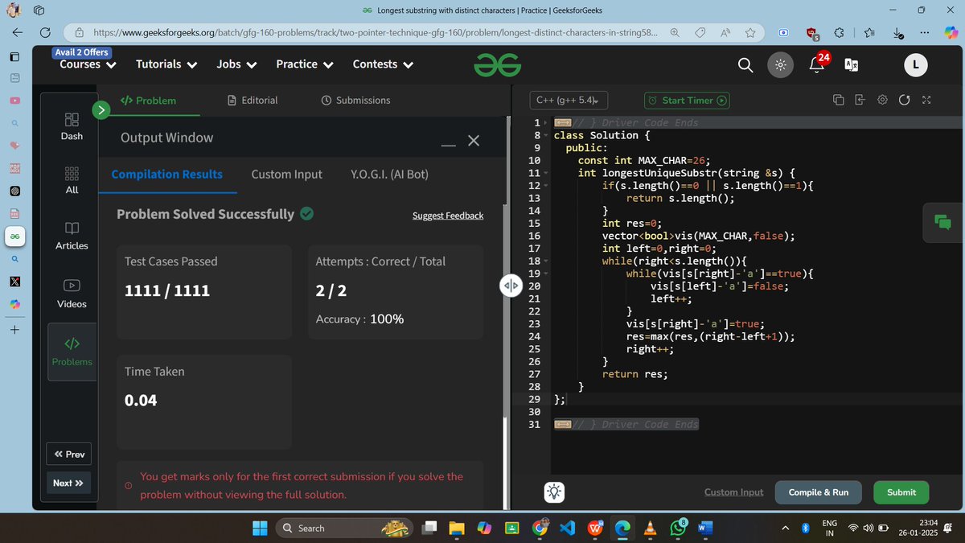
Task: Close the Output Window with X
Action: click(x=474, y=141)
